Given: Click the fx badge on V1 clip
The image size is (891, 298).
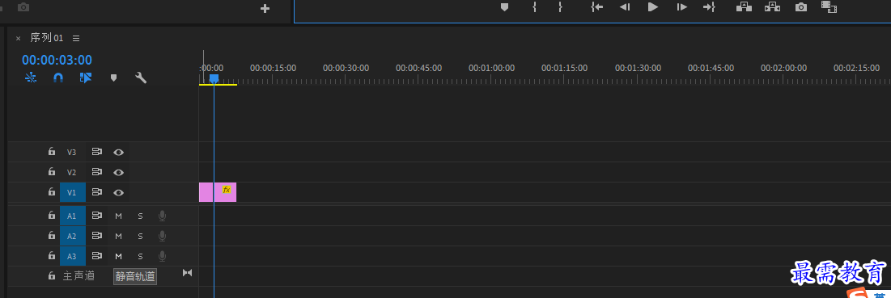Looking at the screenshot, I should coord(227,190).
